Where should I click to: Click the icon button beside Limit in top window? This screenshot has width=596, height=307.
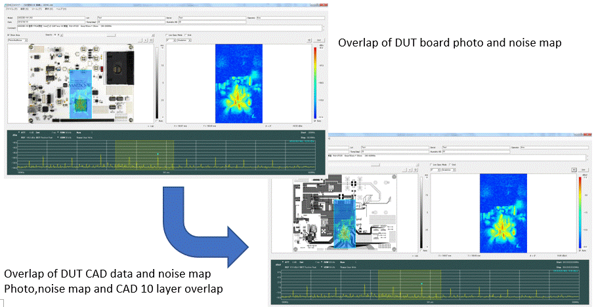(x=309, y=40)
